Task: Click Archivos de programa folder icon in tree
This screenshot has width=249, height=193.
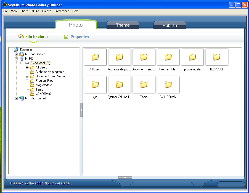Action: click(x=32, y=72)
